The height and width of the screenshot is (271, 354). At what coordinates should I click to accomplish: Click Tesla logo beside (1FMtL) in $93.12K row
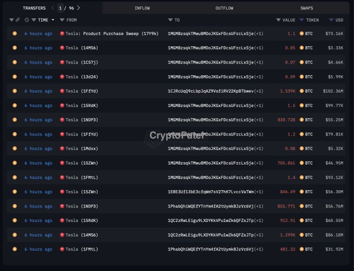pos(62,177)
